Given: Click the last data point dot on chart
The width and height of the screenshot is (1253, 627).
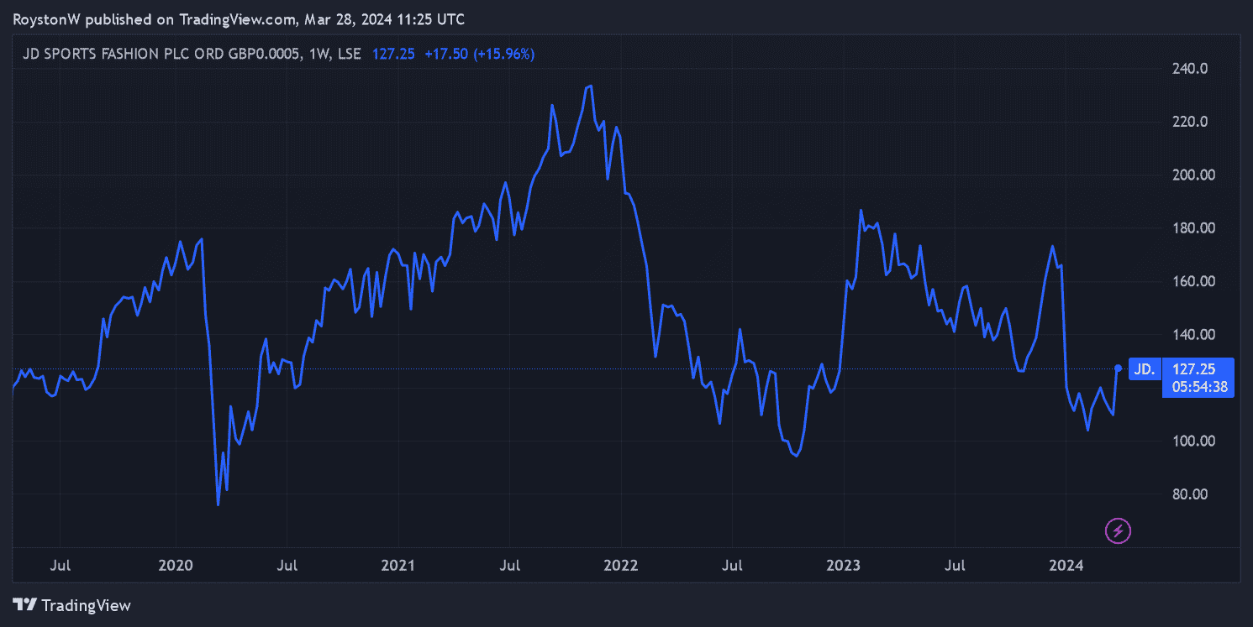Looking at the screenshot, I should tap(1119, 368).
